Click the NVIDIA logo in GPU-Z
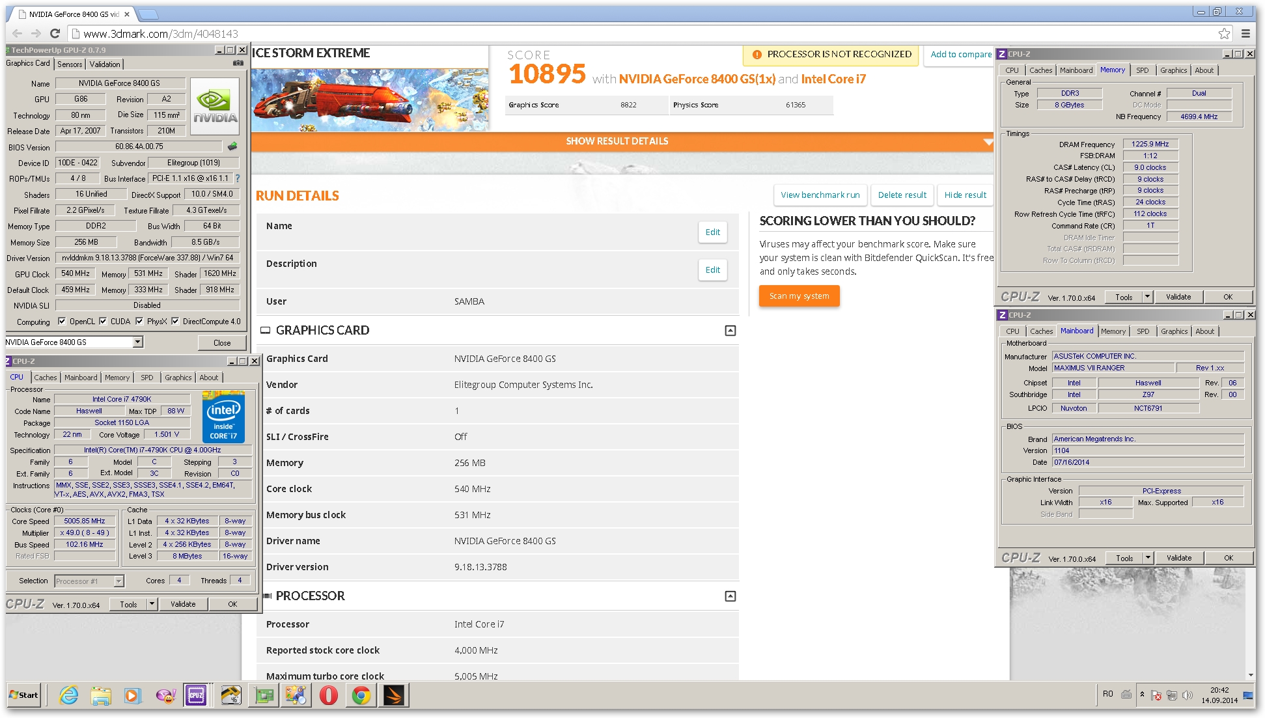The width and height of the screenshot is (1265, 718). tap(215, 106)
